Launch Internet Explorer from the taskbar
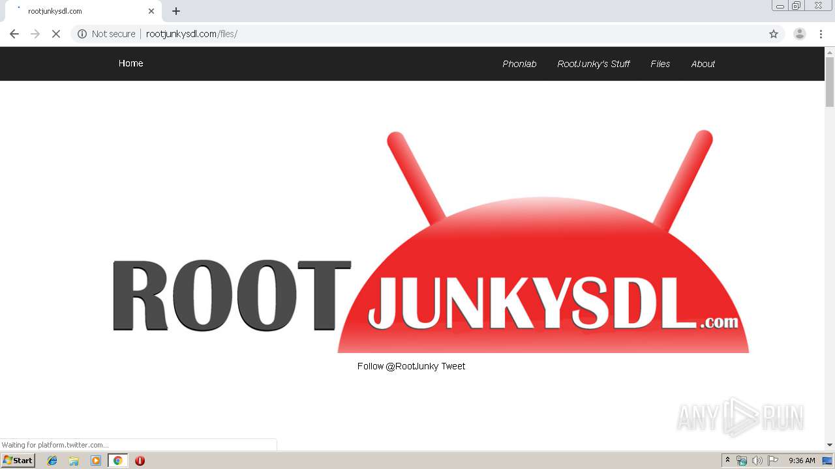The height and width of the screenshot is (469, 835). (x=52, y=461)
